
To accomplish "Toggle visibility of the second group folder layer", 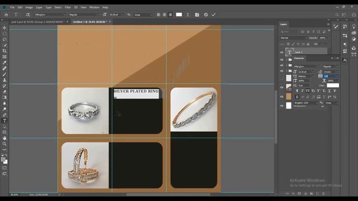I will tap(282, 65).
